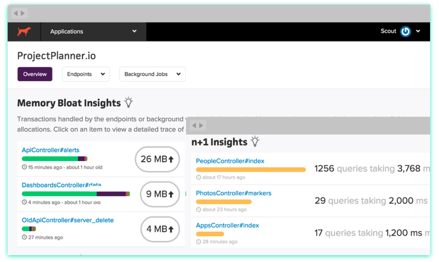Open the OldApiController#server_delete trace

(x=68, y=220)
